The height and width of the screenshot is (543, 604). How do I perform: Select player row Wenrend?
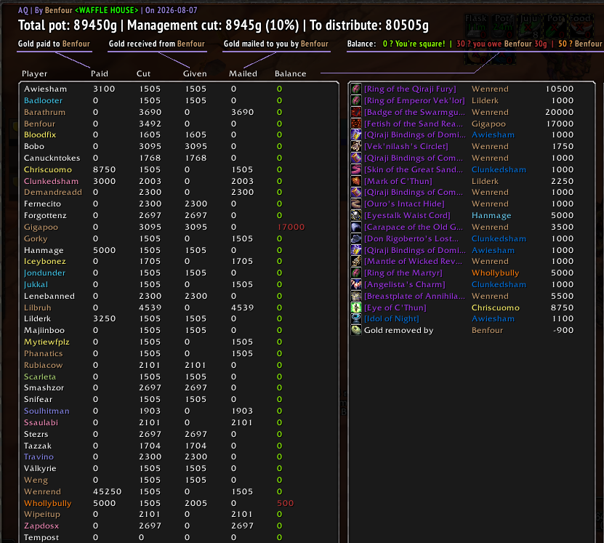pos(179,491)
